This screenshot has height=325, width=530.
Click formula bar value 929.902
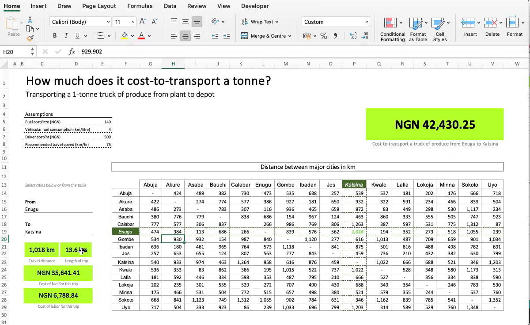point(92,52)
